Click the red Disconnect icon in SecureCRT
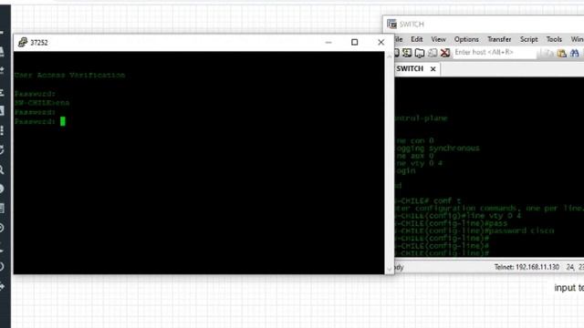This screenshot has height=328, width=584. point(445,53)
